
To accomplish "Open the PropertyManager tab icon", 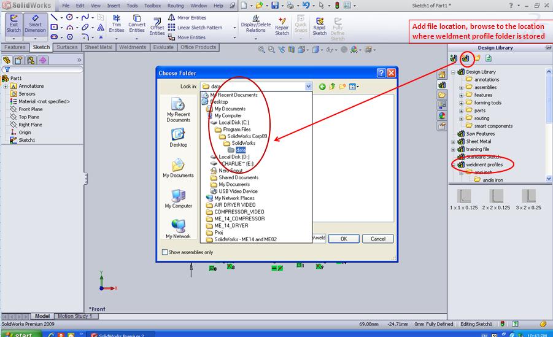I will pos(18,60).
